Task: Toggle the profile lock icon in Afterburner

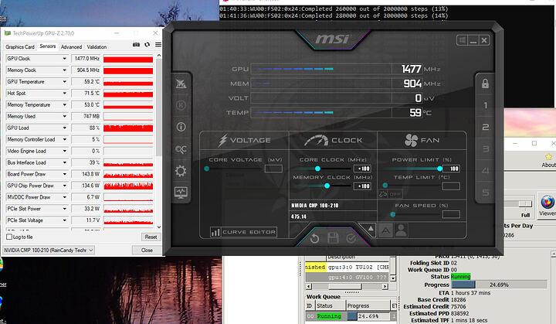Action: point(485,84)
